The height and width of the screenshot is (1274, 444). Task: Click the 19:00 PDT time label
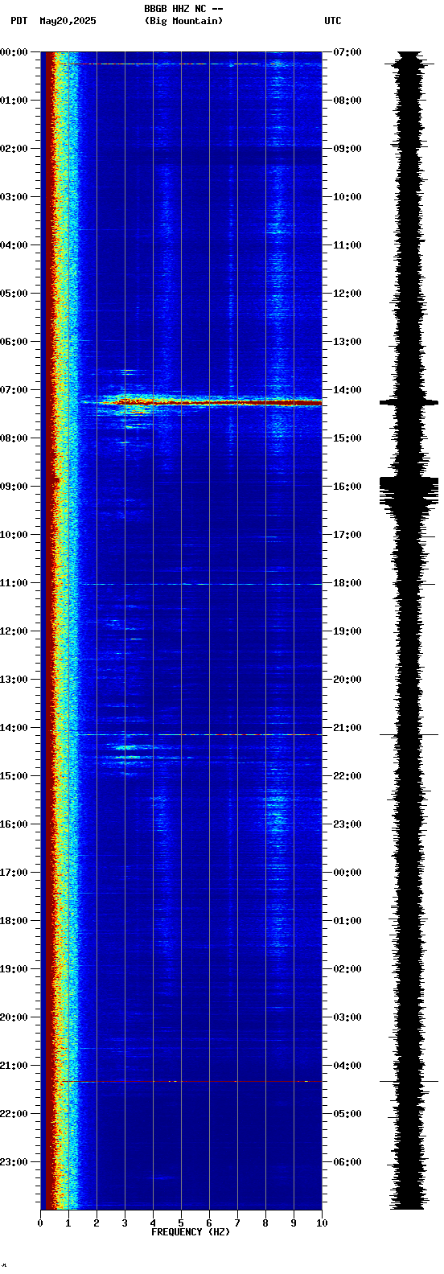(x=14, y=969)
